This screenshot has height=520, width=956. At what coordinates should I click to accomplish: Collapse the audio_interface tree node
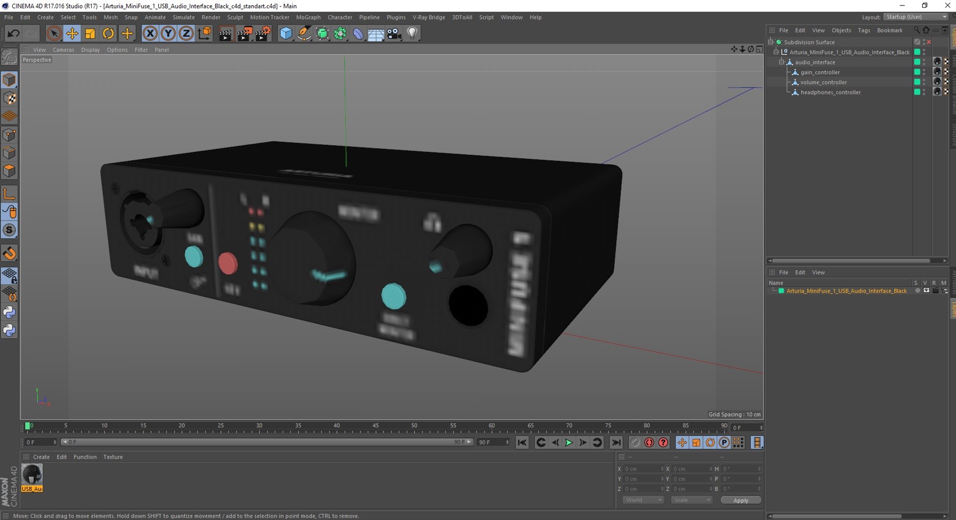tap(782, 62)
